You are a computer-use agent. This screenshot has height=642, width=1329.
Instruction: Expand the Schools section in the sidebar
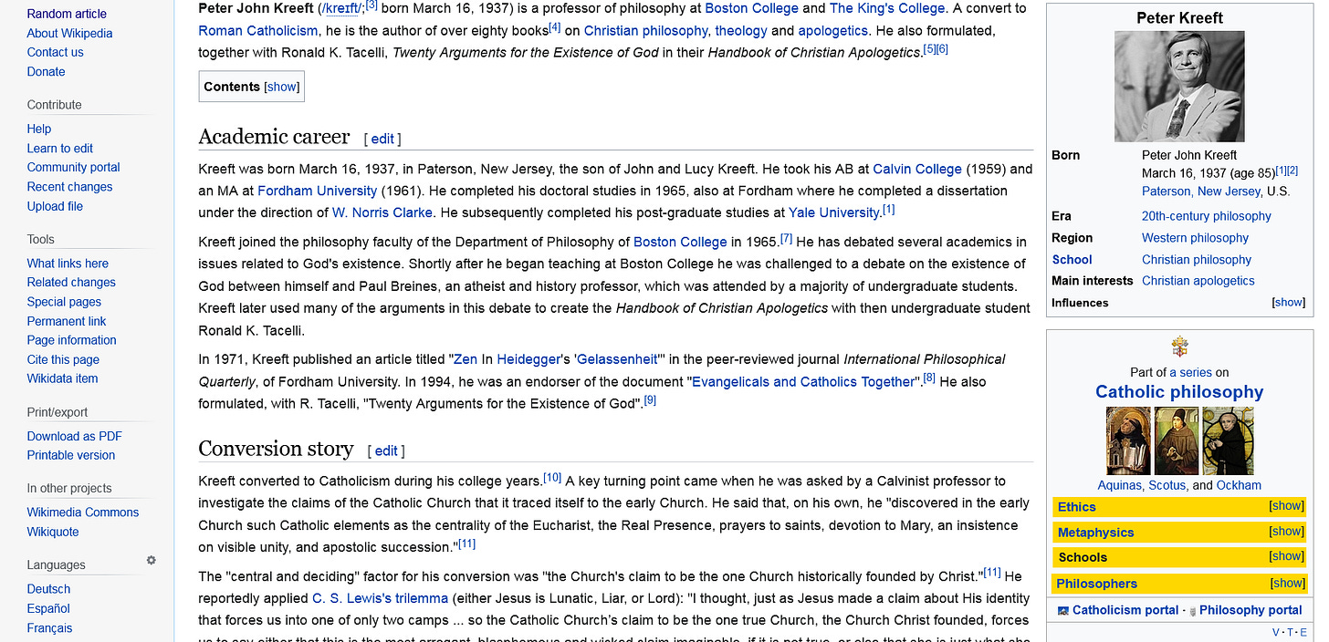point(1286,556)
